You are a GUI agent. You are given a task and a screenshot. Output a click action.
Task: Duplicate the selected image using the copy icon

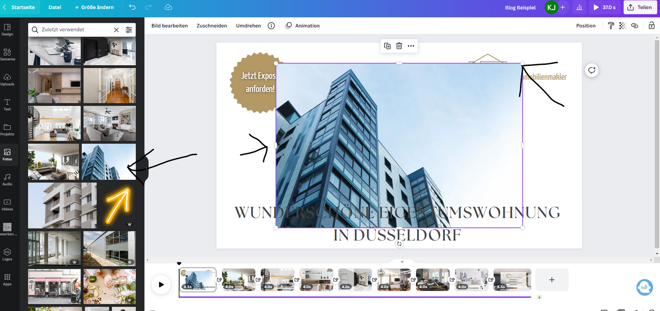pos(387,46)
